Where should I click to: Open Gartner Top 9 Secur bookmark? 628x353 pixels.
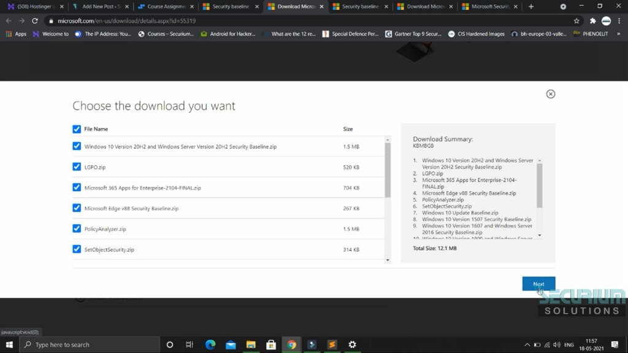point(413,34)
